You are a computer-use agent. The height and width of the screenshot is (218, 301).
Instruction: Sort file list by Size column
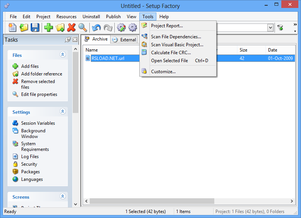(251, 50)
